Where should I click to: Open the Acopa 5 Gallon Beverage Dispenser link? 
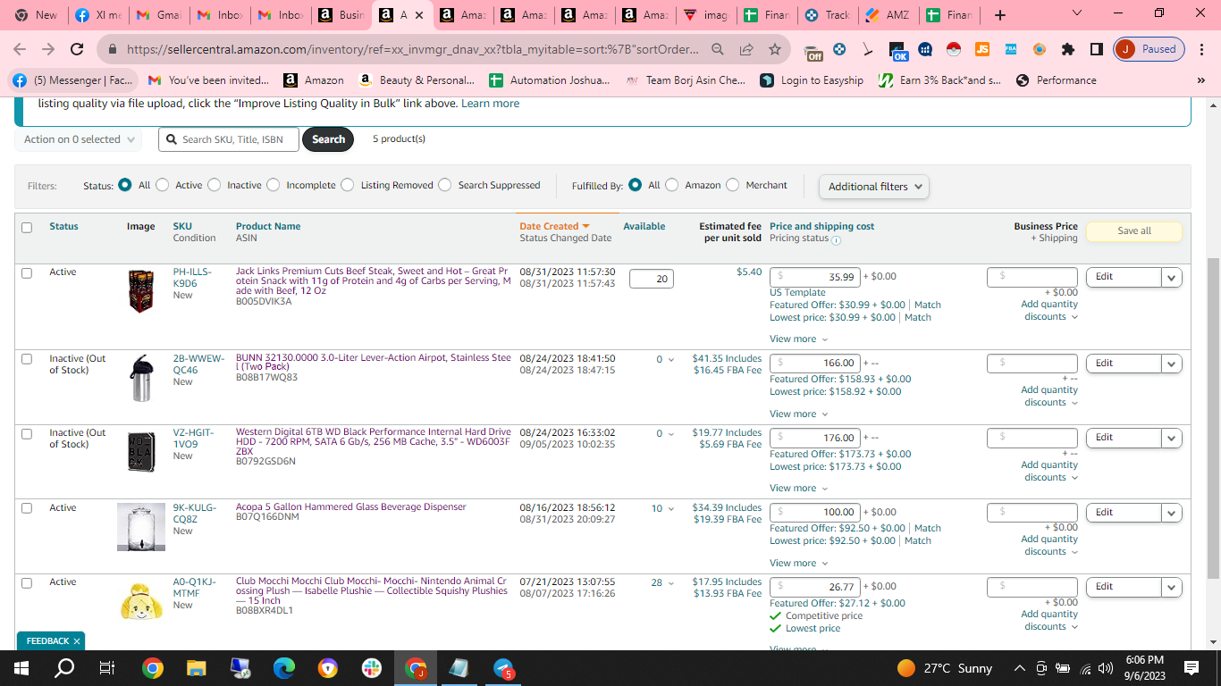pos(351,507)
